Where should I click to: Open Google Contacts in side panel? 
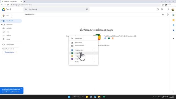point(174,30)
